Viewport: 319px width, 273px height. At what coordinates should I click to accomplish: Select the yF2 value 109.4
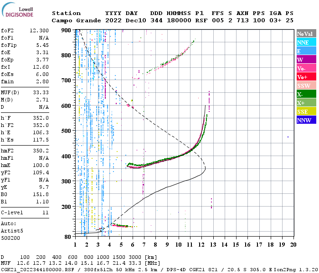(41, 172)
